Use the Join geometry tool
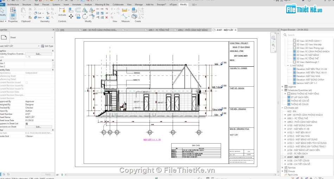 click(x=38, y=18)
